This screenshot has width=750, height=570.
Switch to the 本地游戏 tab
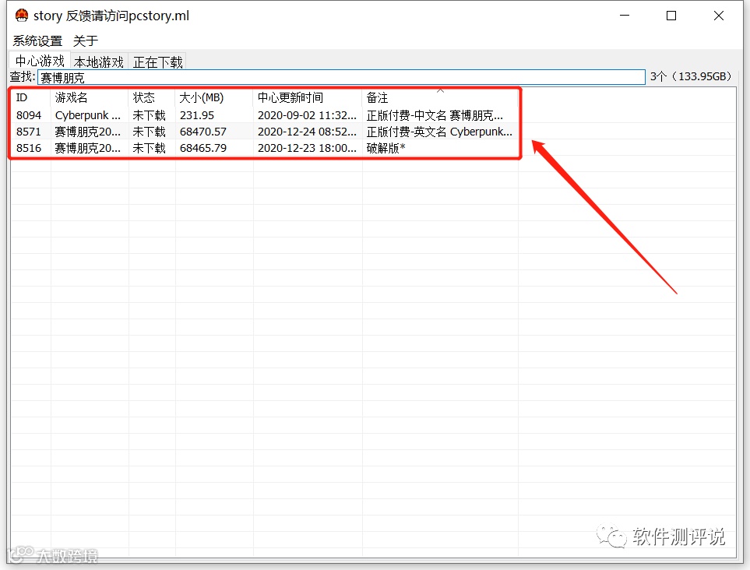(99, 62)
